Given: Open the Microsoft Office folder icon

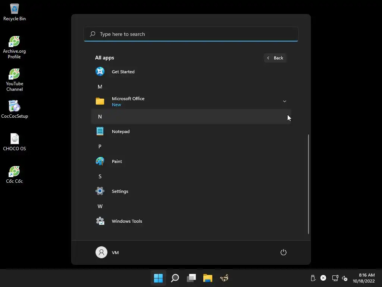Looking at the screenshot, I should (100, 101).
